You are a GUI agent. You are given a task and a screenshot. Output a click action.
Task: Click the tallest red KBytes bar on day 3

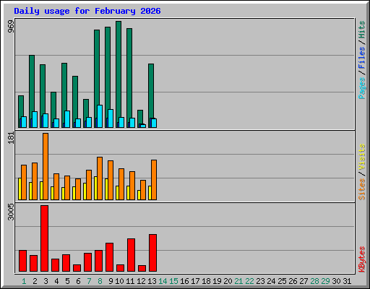[44, 238]
